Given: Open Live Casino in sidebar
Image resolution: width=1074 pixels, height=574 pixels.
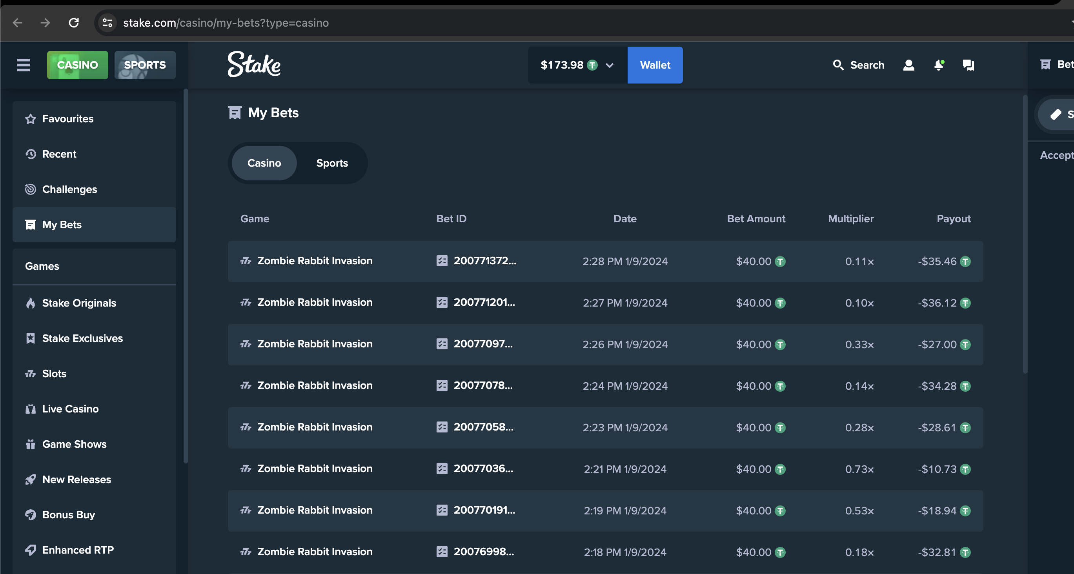Looking at the screenshot, I should (94, 409).
